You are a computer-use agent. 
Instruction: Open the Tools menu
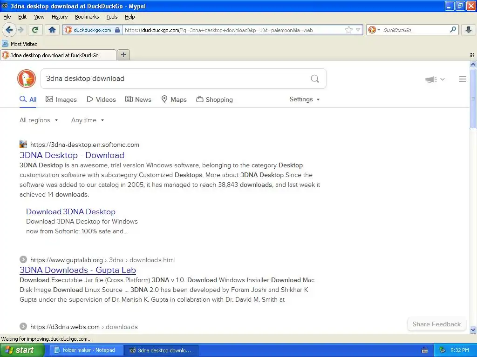112,17
